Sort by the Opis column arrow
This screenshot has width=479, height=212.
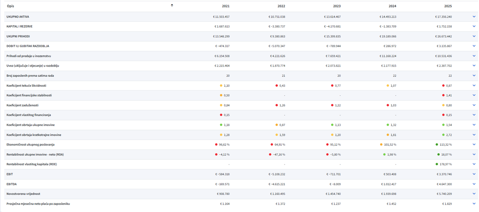172,6
